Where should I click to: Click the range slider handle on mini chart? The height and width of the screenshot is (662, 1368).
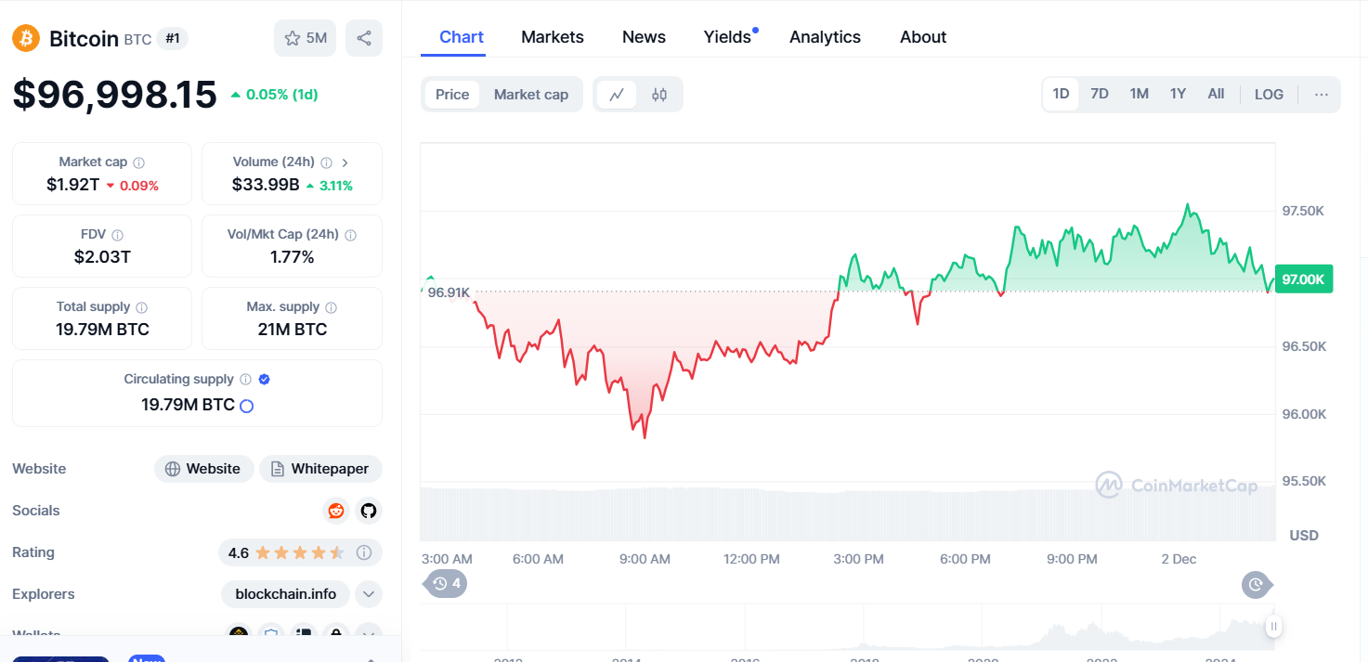[x=1273, y=627]
